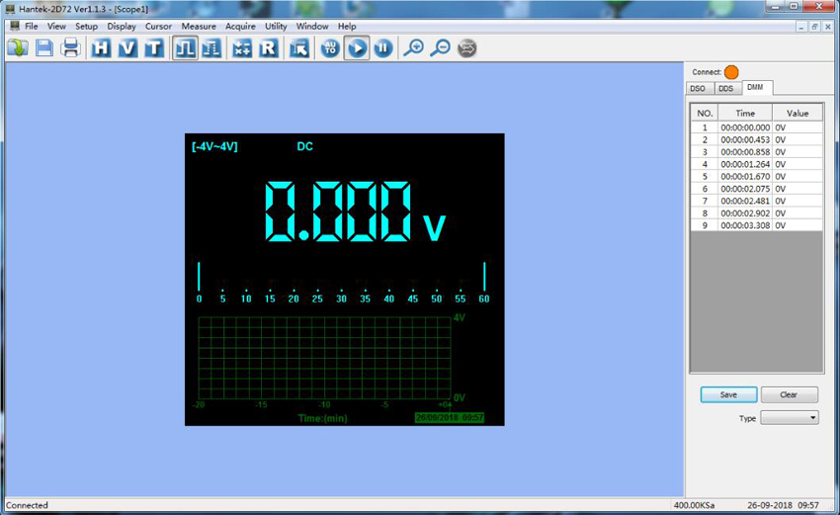Open the View menu
The height and width of the screenshot is (515, 840).
tap(56, 27)
